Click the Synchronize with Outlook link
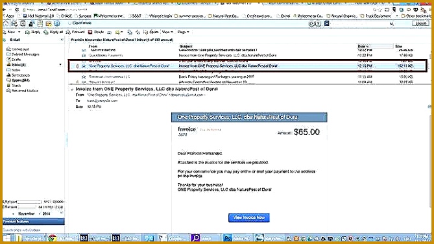434x244 pixels. coord(21,230)
